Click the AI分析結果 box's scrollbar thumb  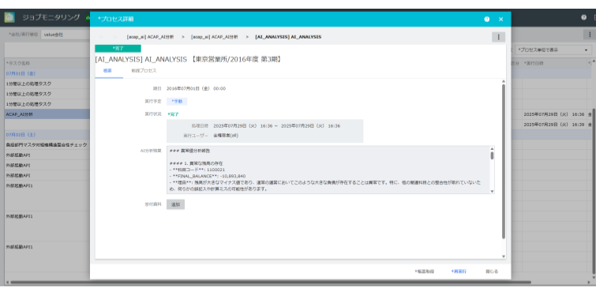click(x=492, y=155)
